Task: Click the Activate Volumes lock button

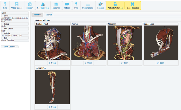Action: click(115, 5)
